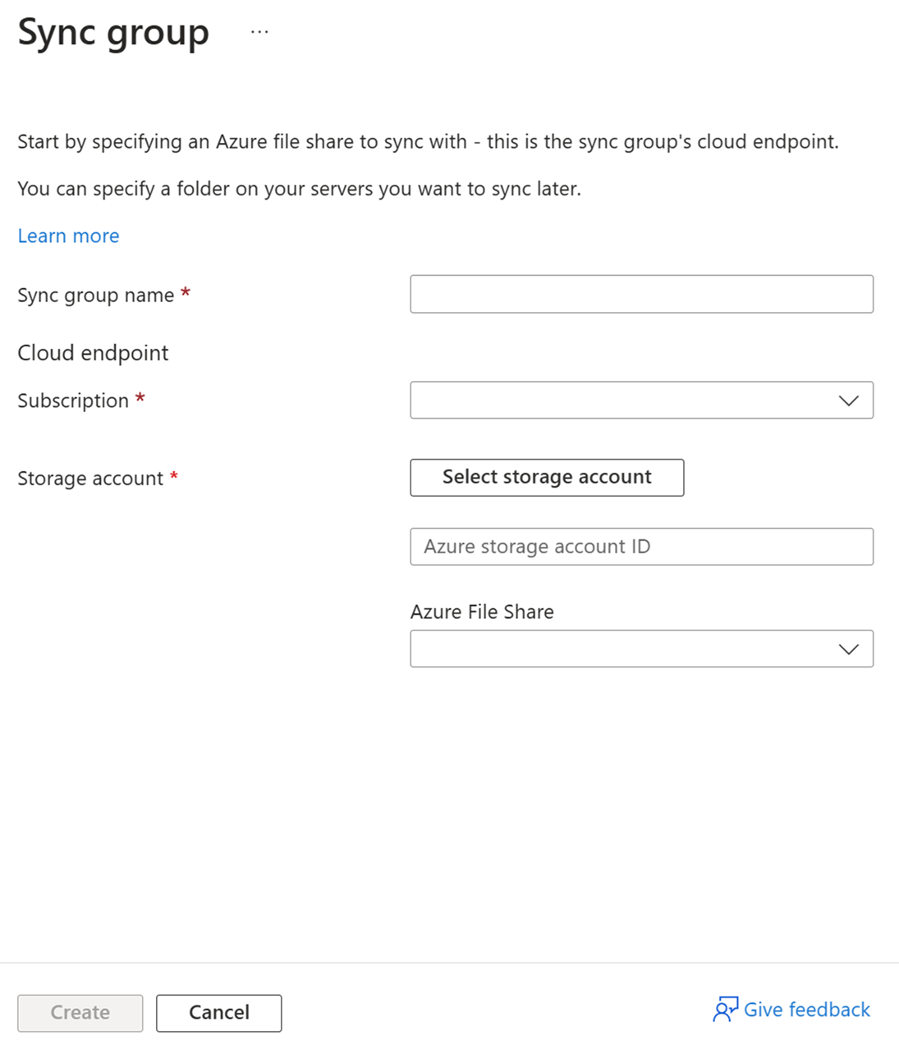The width and height of the screenshot is (899, 1040).
Task: Click the Give feedback link
Action: (805, 1010)
